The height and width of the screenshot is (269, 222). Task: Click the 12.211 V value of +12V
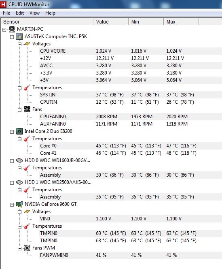105,58
